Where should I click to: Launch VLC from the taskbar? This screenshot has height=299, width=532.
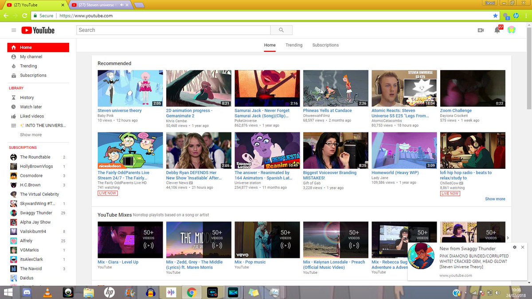click(x=47, y=292)
